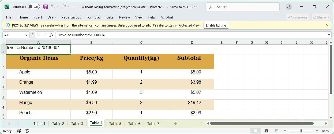
Task: Click the Watermelon cell
Action: (x=38, y=95)
